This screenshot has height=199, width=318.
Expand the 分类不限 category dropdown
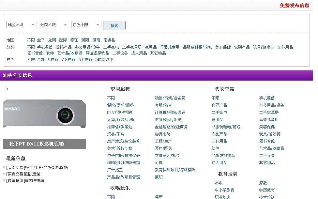point(53,25)
